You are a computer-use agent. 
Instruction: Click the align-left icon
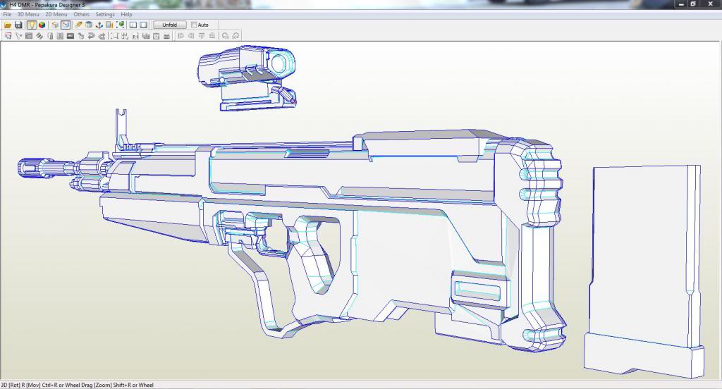181,36
